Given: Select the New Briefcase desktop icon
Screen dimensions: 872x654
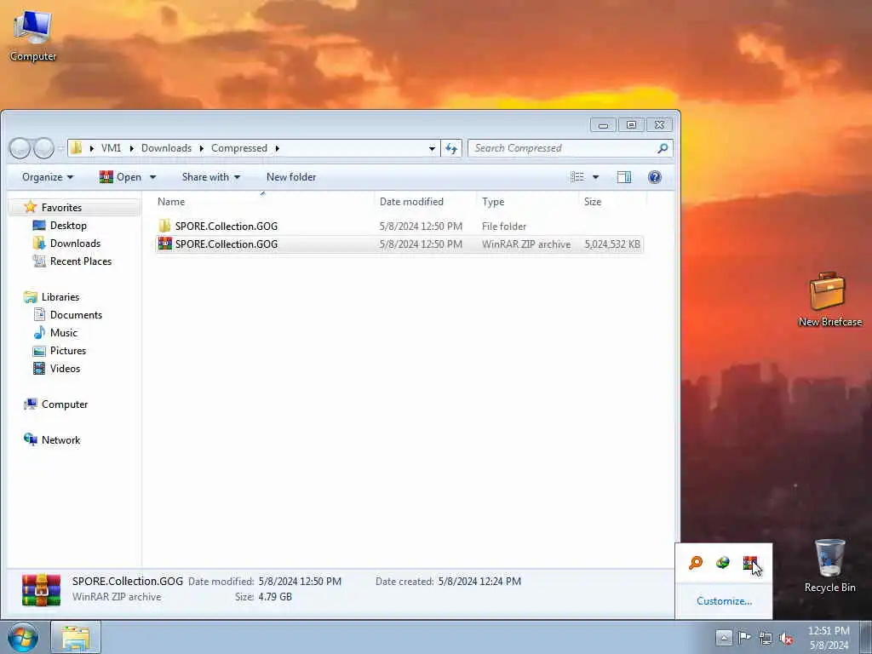Looking at the screenshot, I should click(829, 299).
